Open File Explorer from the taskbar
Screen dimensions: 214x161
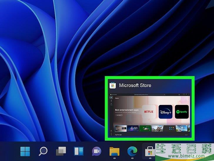click(x=114, y=152)
